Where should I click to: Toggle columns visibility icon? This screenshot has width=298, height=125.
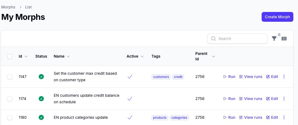284,39
